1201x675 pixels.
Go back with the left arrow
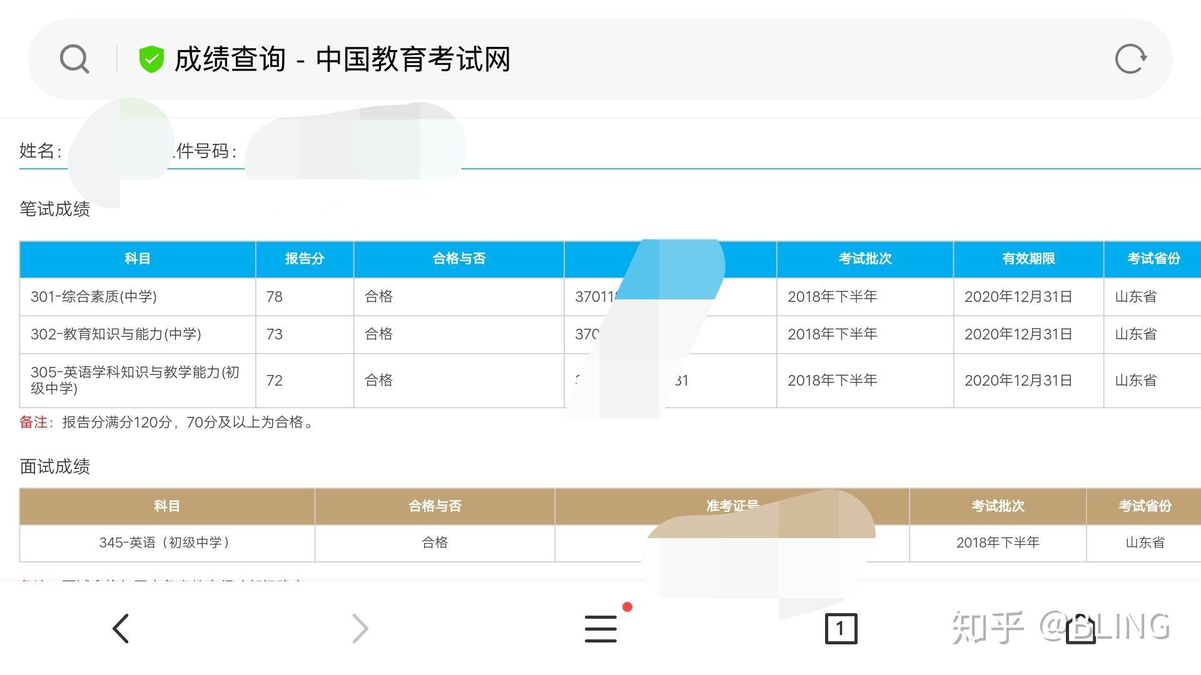coord(121,628)
